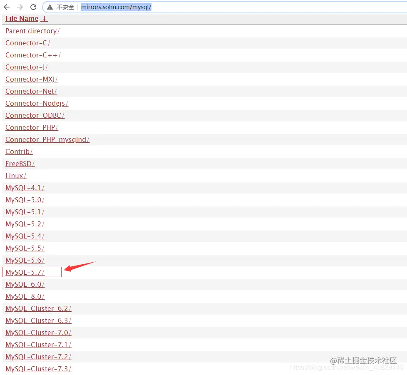Image resolution: width=407 pixels, height=375 pixels.
Task: Open the MySQL-5.6 folder
Action: pos(25,260)
